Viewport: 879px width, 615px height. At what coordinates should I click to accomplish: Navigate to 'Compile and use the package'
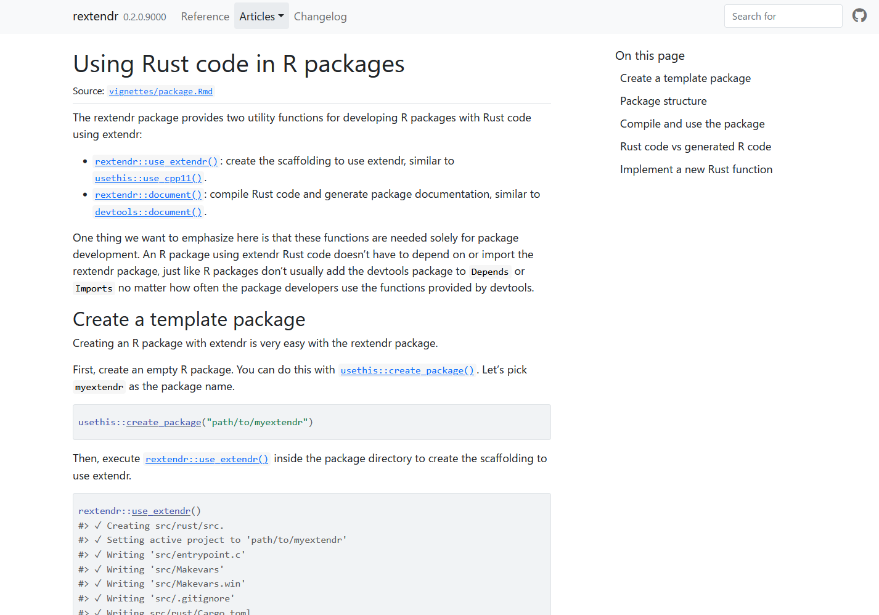coord(692,124)
